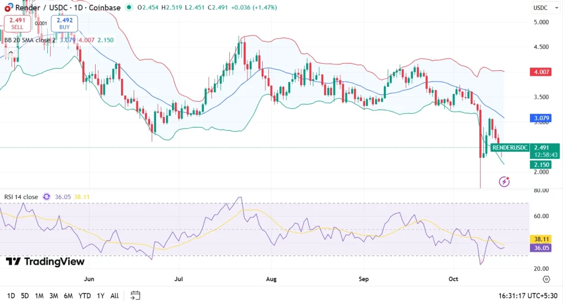Image resolution: width=563 pixels, height=305 pixels.
Task: Select the RSI 14 close legend
Action: click(21, 197)
